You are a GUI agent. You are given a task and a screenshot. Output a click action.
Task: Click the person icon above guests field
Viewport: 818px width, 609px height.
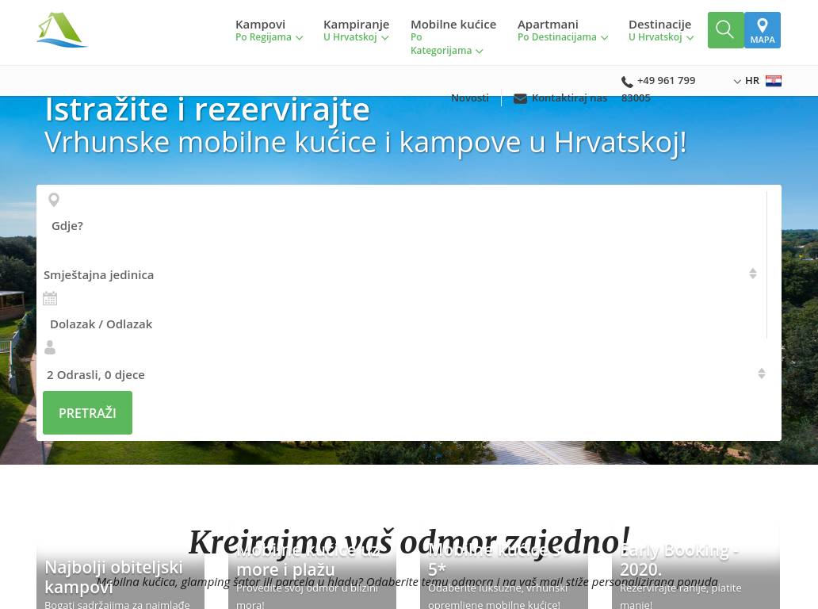coord(50,347)
